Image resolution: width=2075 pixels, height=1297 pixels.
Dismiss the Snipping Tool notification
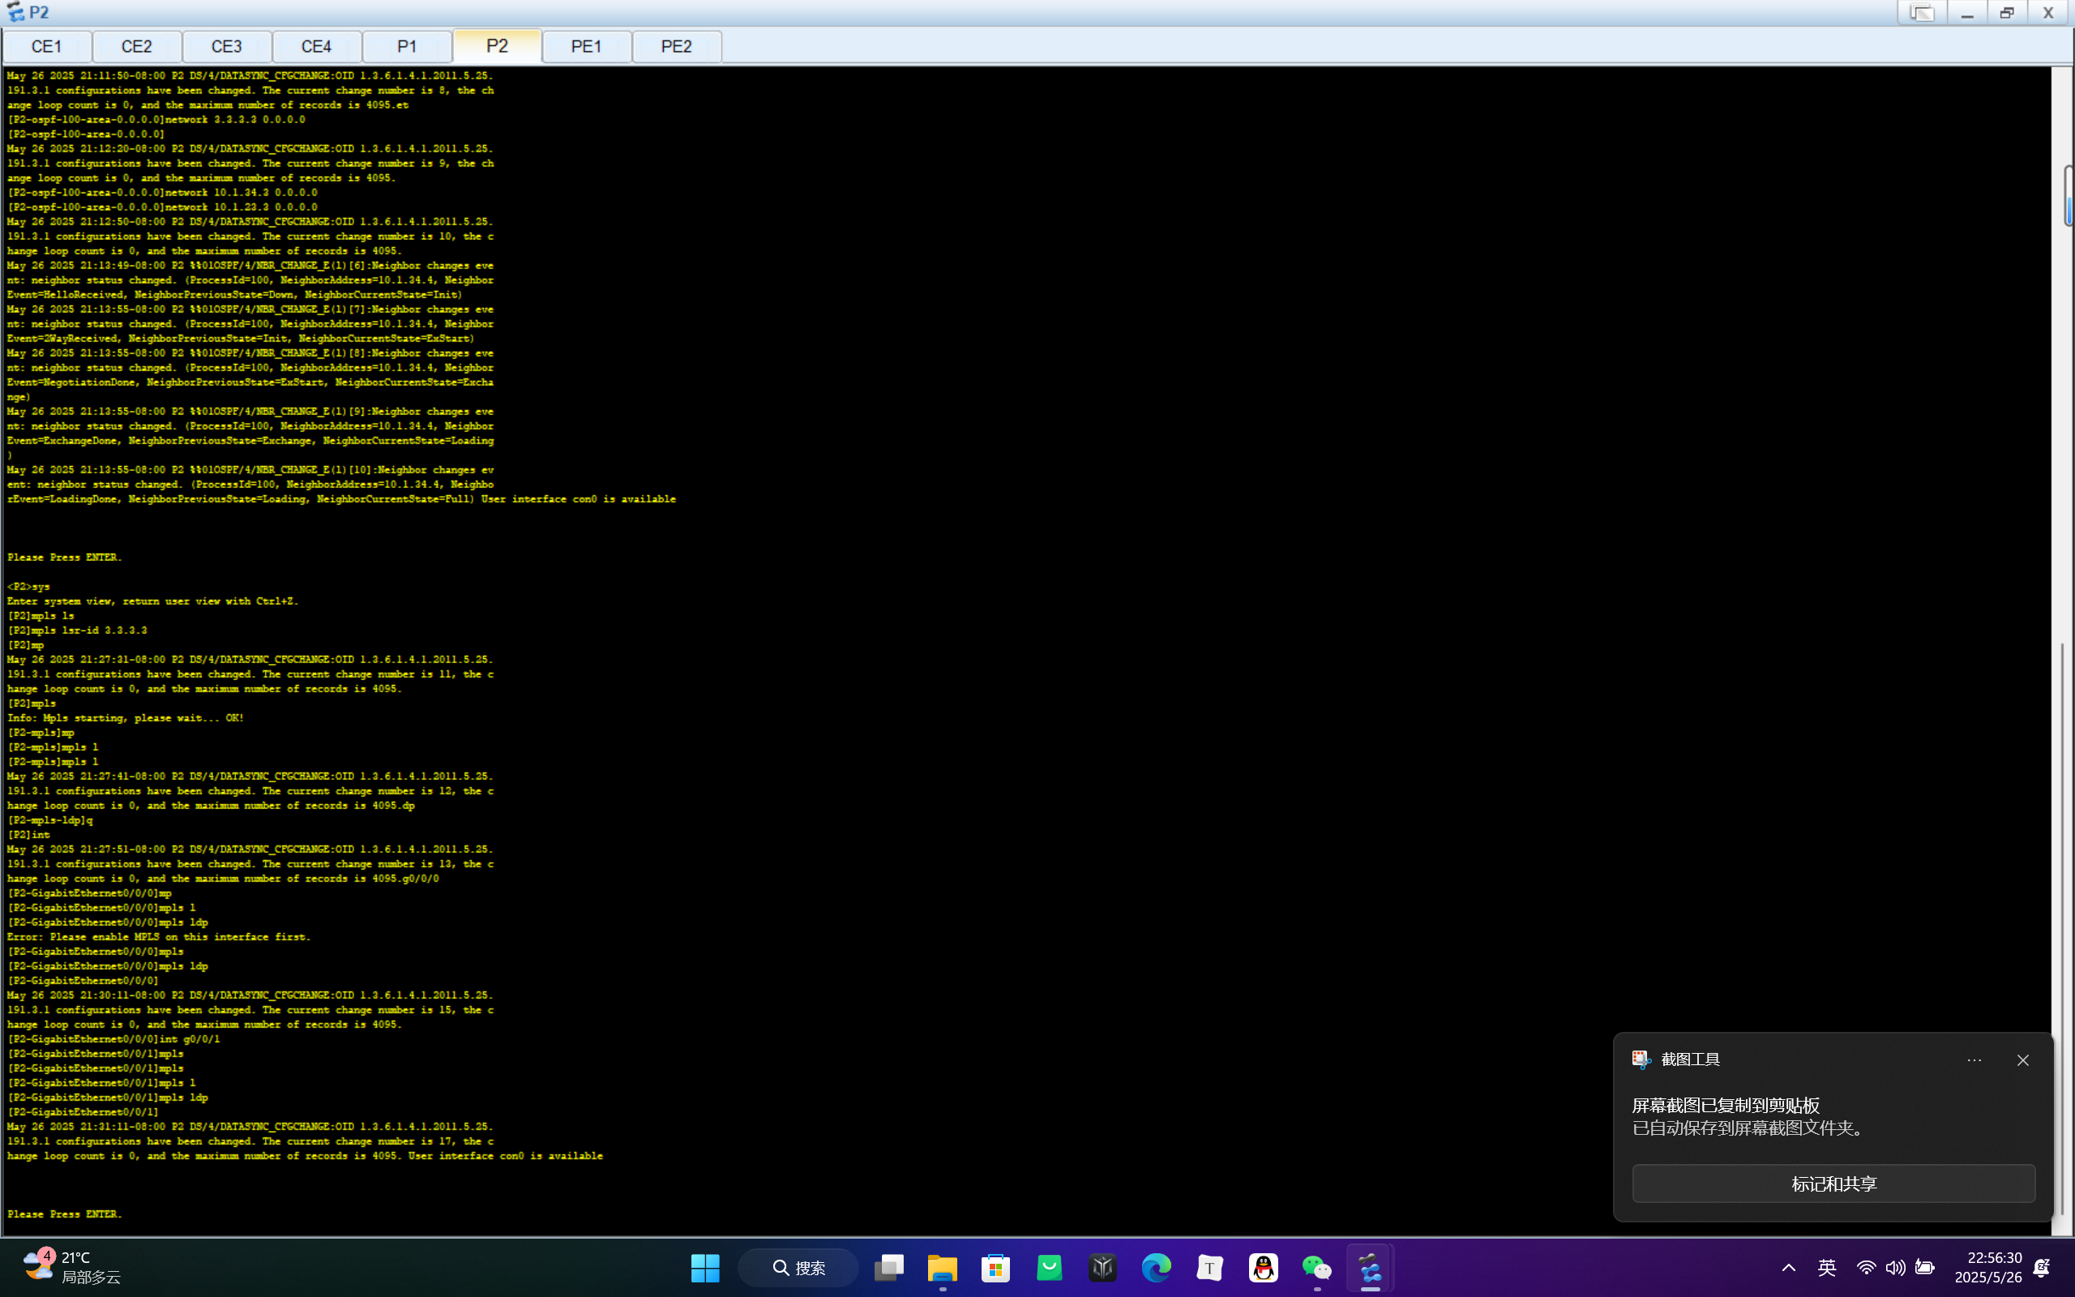coord(2022,1060)
